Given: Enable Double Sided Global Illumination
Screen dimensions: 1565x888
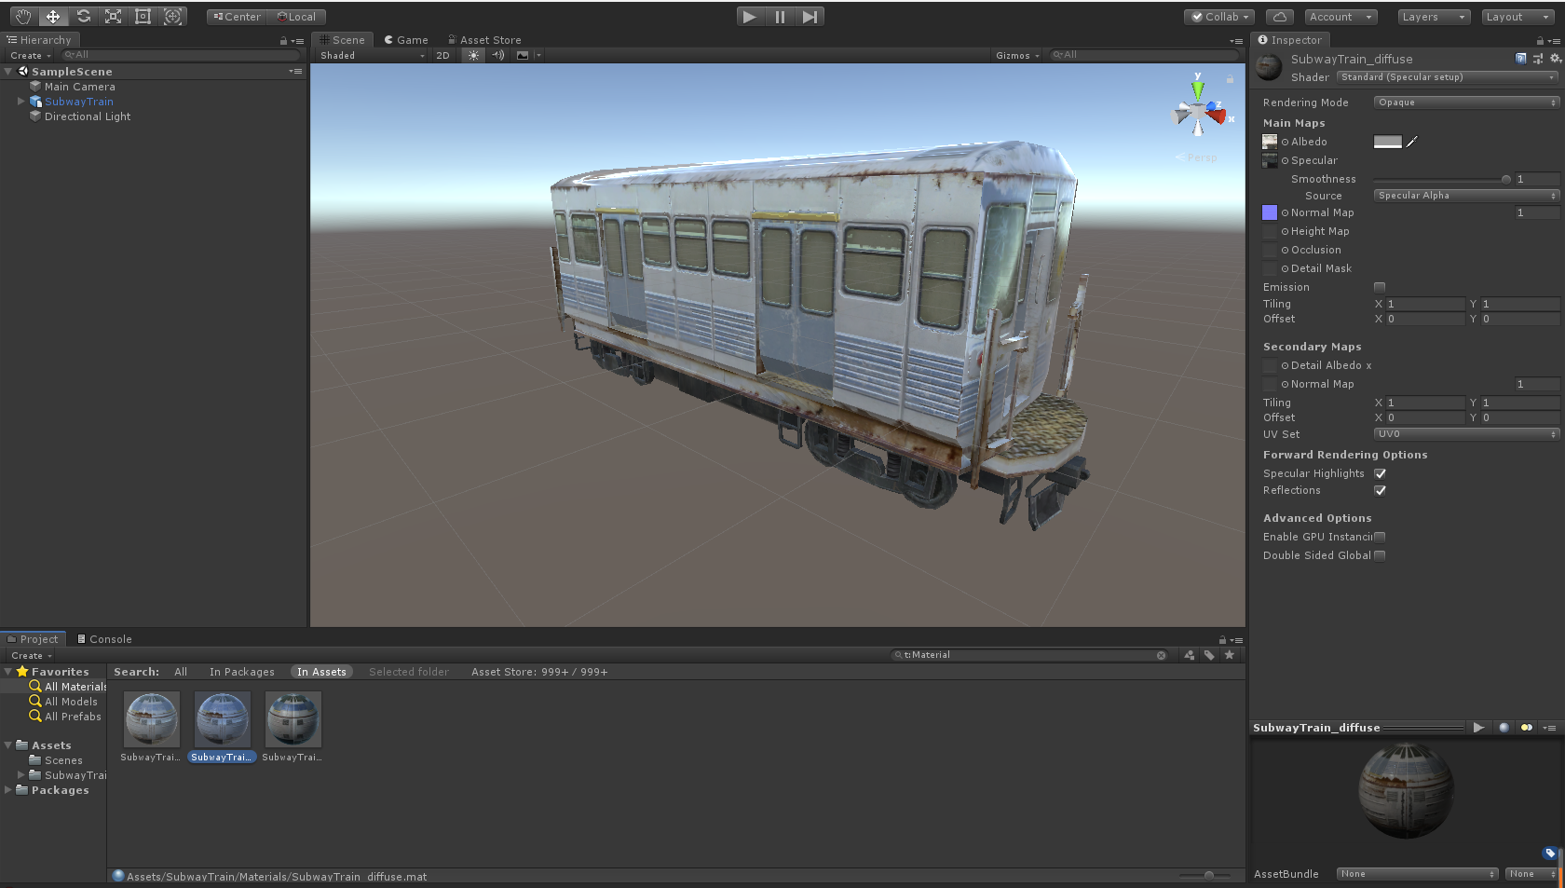Looking at the screenshot, I should 1380,554.
